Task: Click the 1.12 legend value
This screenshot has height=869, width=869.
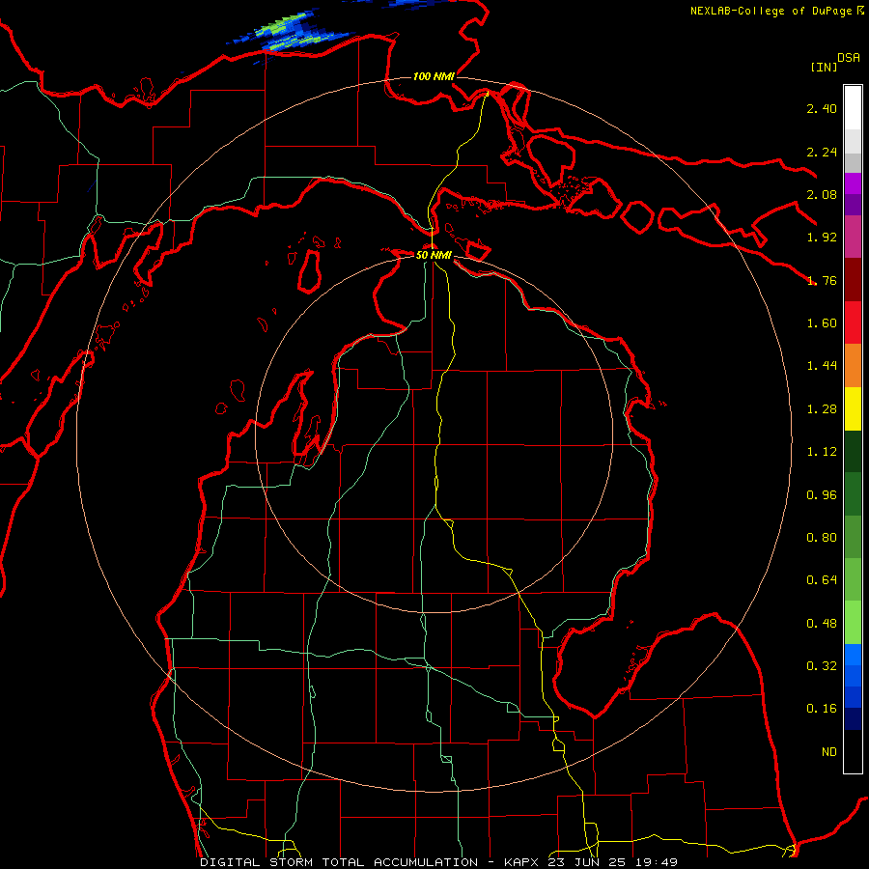Action: click(822, 452)
